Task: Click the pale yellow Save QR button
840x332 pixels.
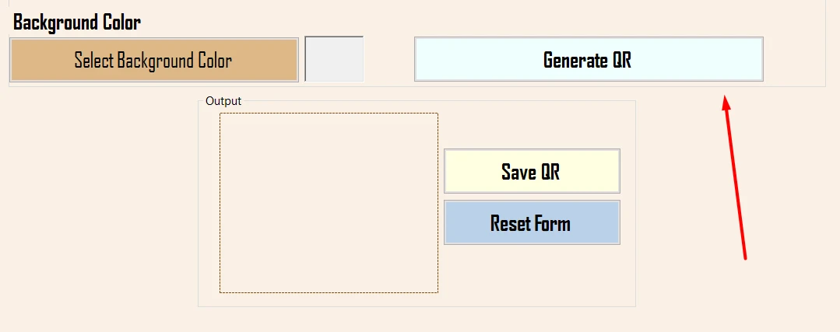Action: 532,171
